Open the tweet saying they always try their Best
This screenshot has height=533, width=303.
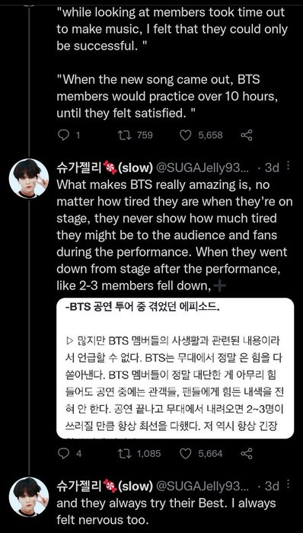pyautogui.click(x=166, y=512)
